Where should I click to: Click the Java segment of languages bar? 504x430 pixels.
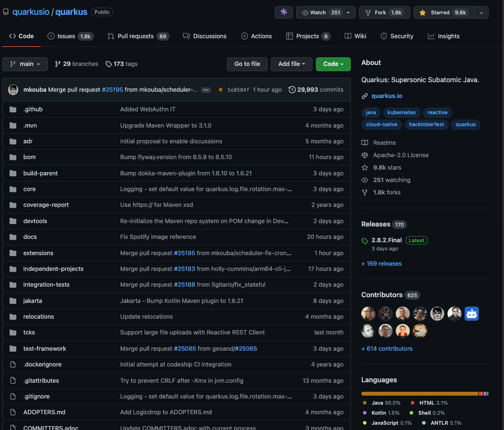420,394
